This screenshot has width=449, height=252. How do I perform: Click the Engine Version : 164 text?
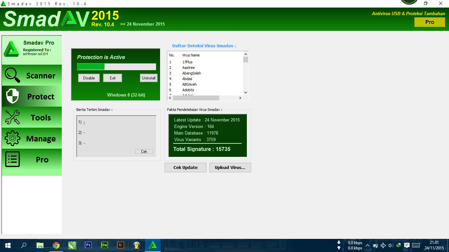tap(194, 126)
